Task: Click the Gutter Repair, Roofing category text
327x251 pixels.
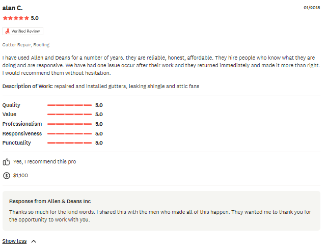Action: (26, 45)
